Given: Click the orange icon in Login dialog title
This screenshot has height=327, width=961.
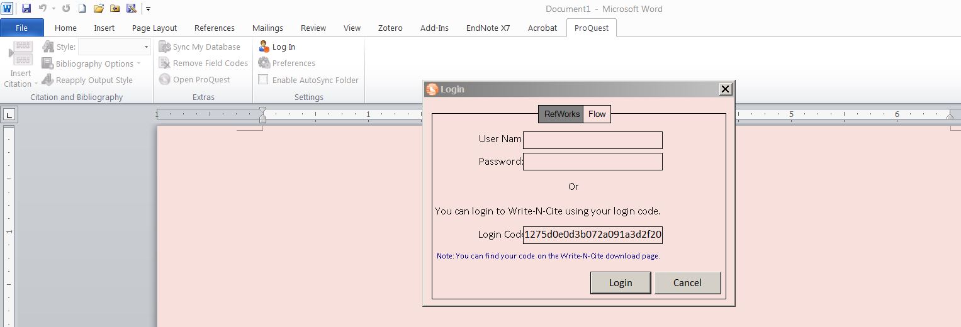Looking at the screenshot, I should coord(432,89).
